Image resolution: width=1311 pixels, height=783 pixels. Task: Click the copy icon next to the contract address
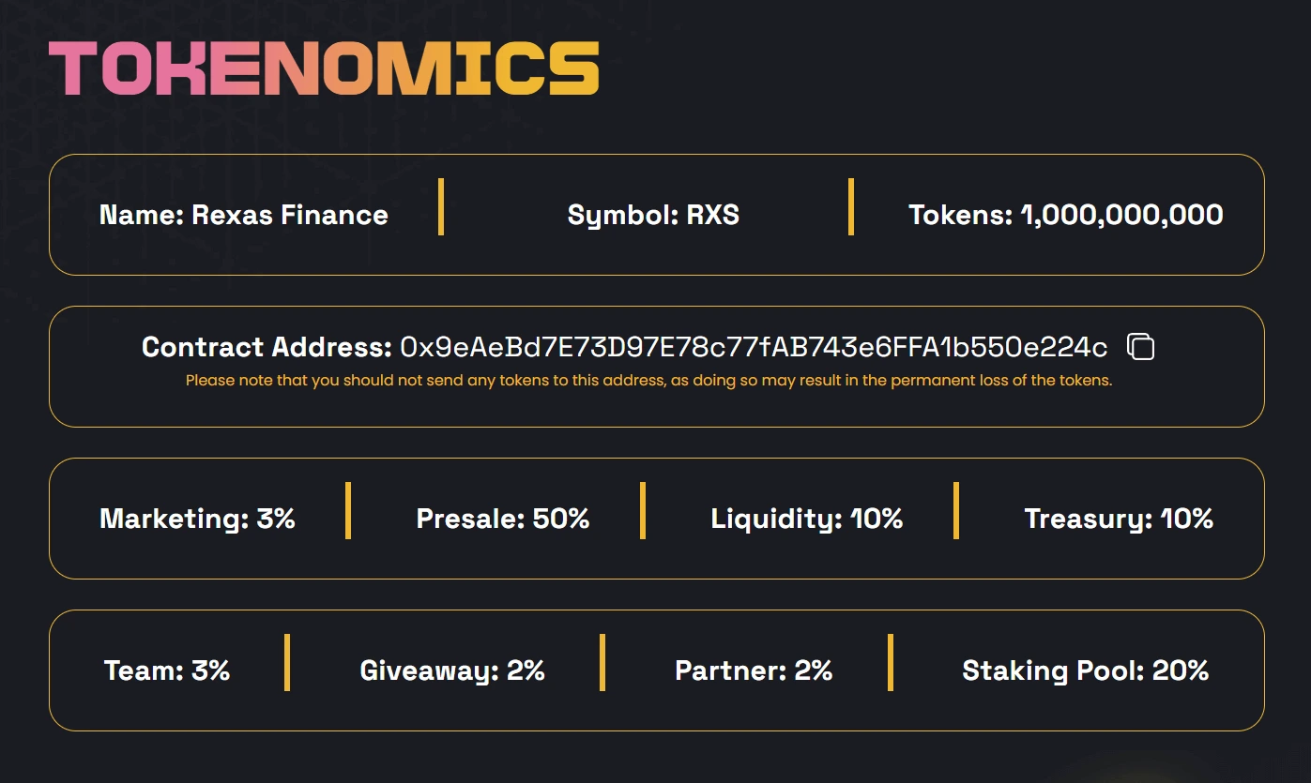click(1140, 347)
